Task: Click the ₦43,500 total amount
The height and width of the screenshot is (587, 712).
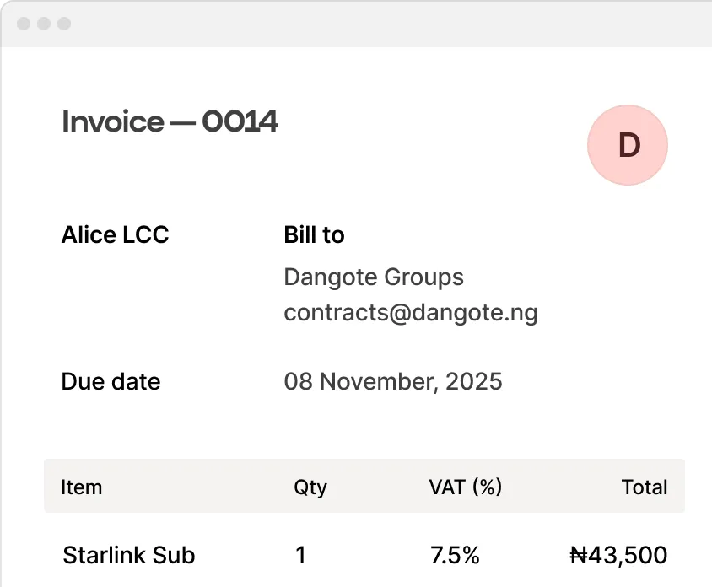Action: tap(618, 555)
